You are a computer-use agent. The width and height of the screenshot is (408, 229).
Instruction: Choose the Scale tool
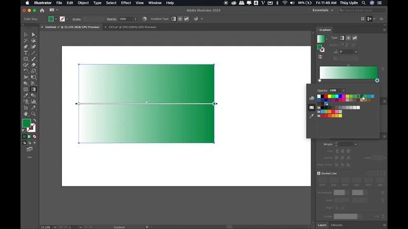pyautogui.click(x=34, y=71)
